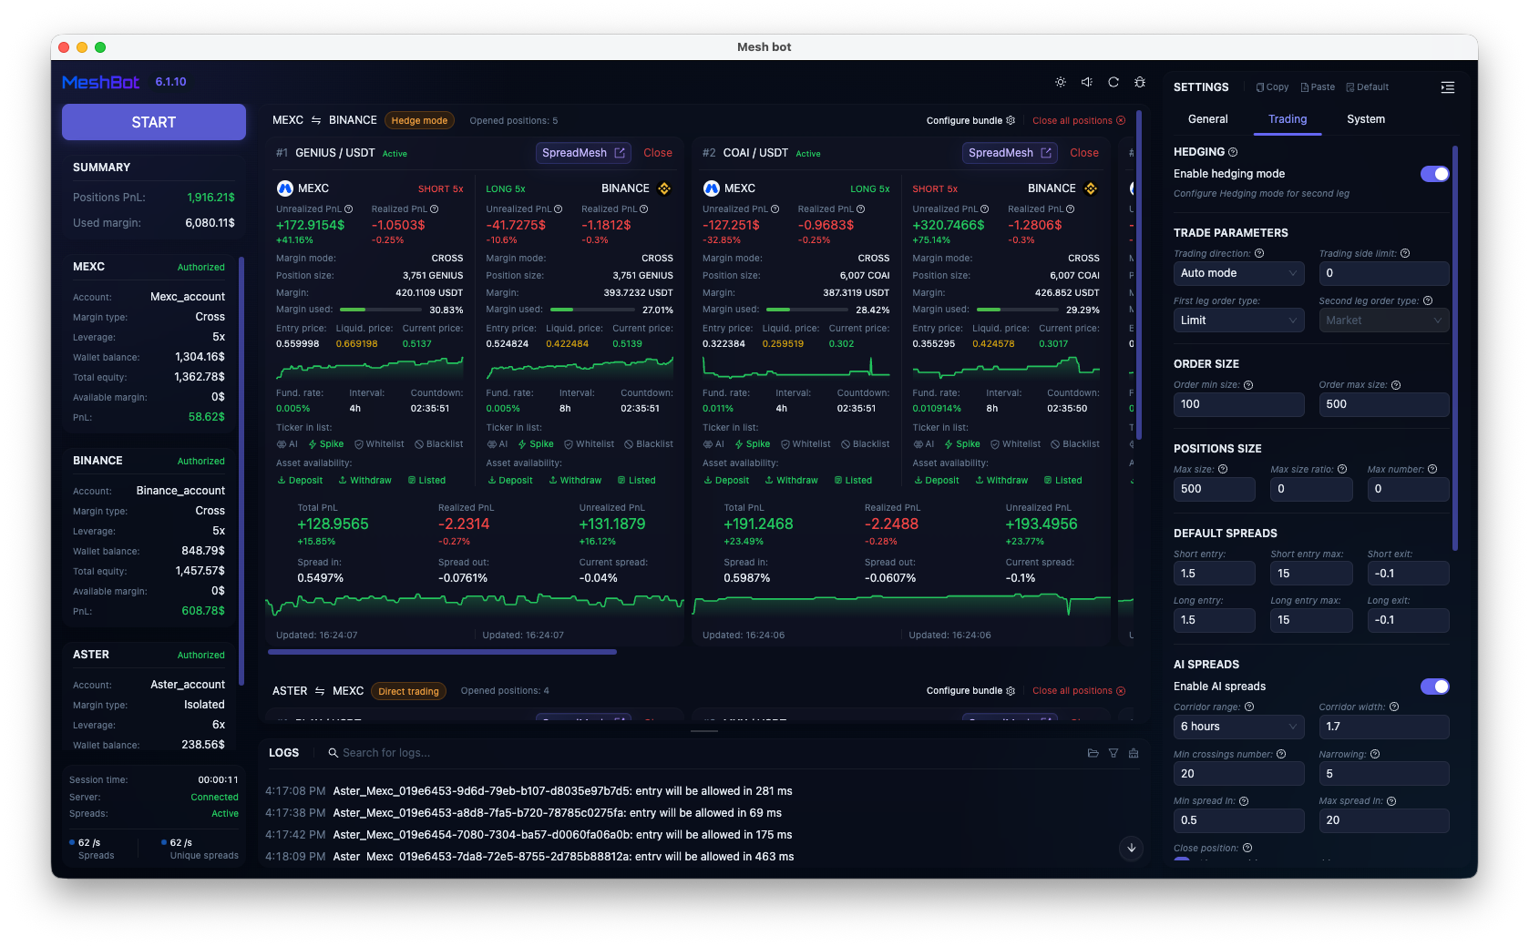Click help icon beside Corridor width
The height and width of the screenshot is (946, 1529).
coord(1394,707)
